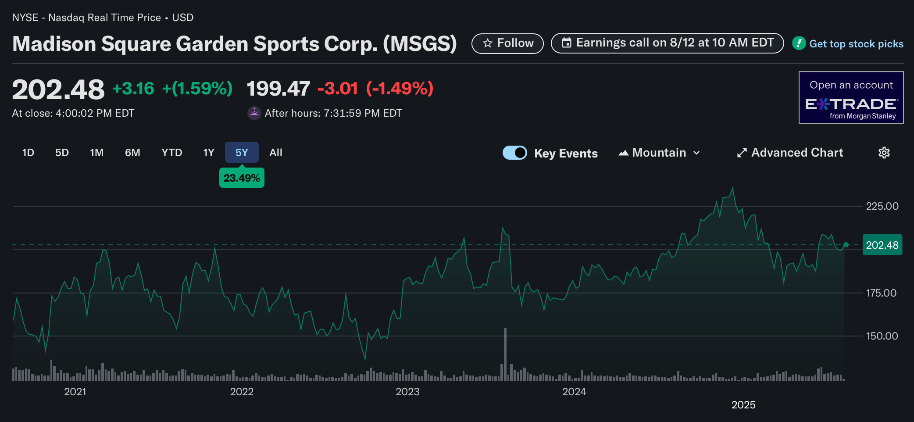The height and width of the screenshot is (422, 914).
Task: Click the star icon in Follow button
Action: click(x=487, y=43)
